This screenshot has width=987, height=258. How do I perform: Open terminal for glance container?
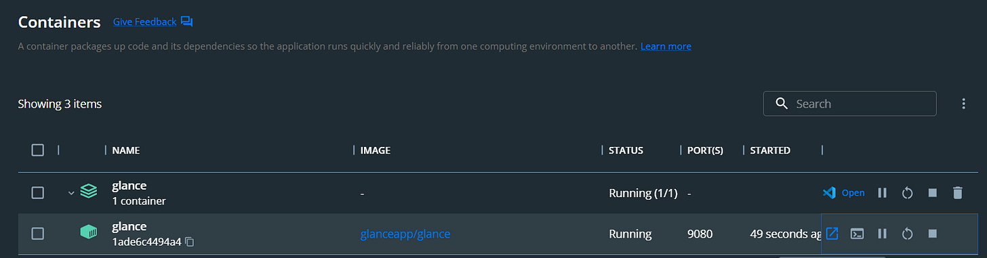pos(857,234)
